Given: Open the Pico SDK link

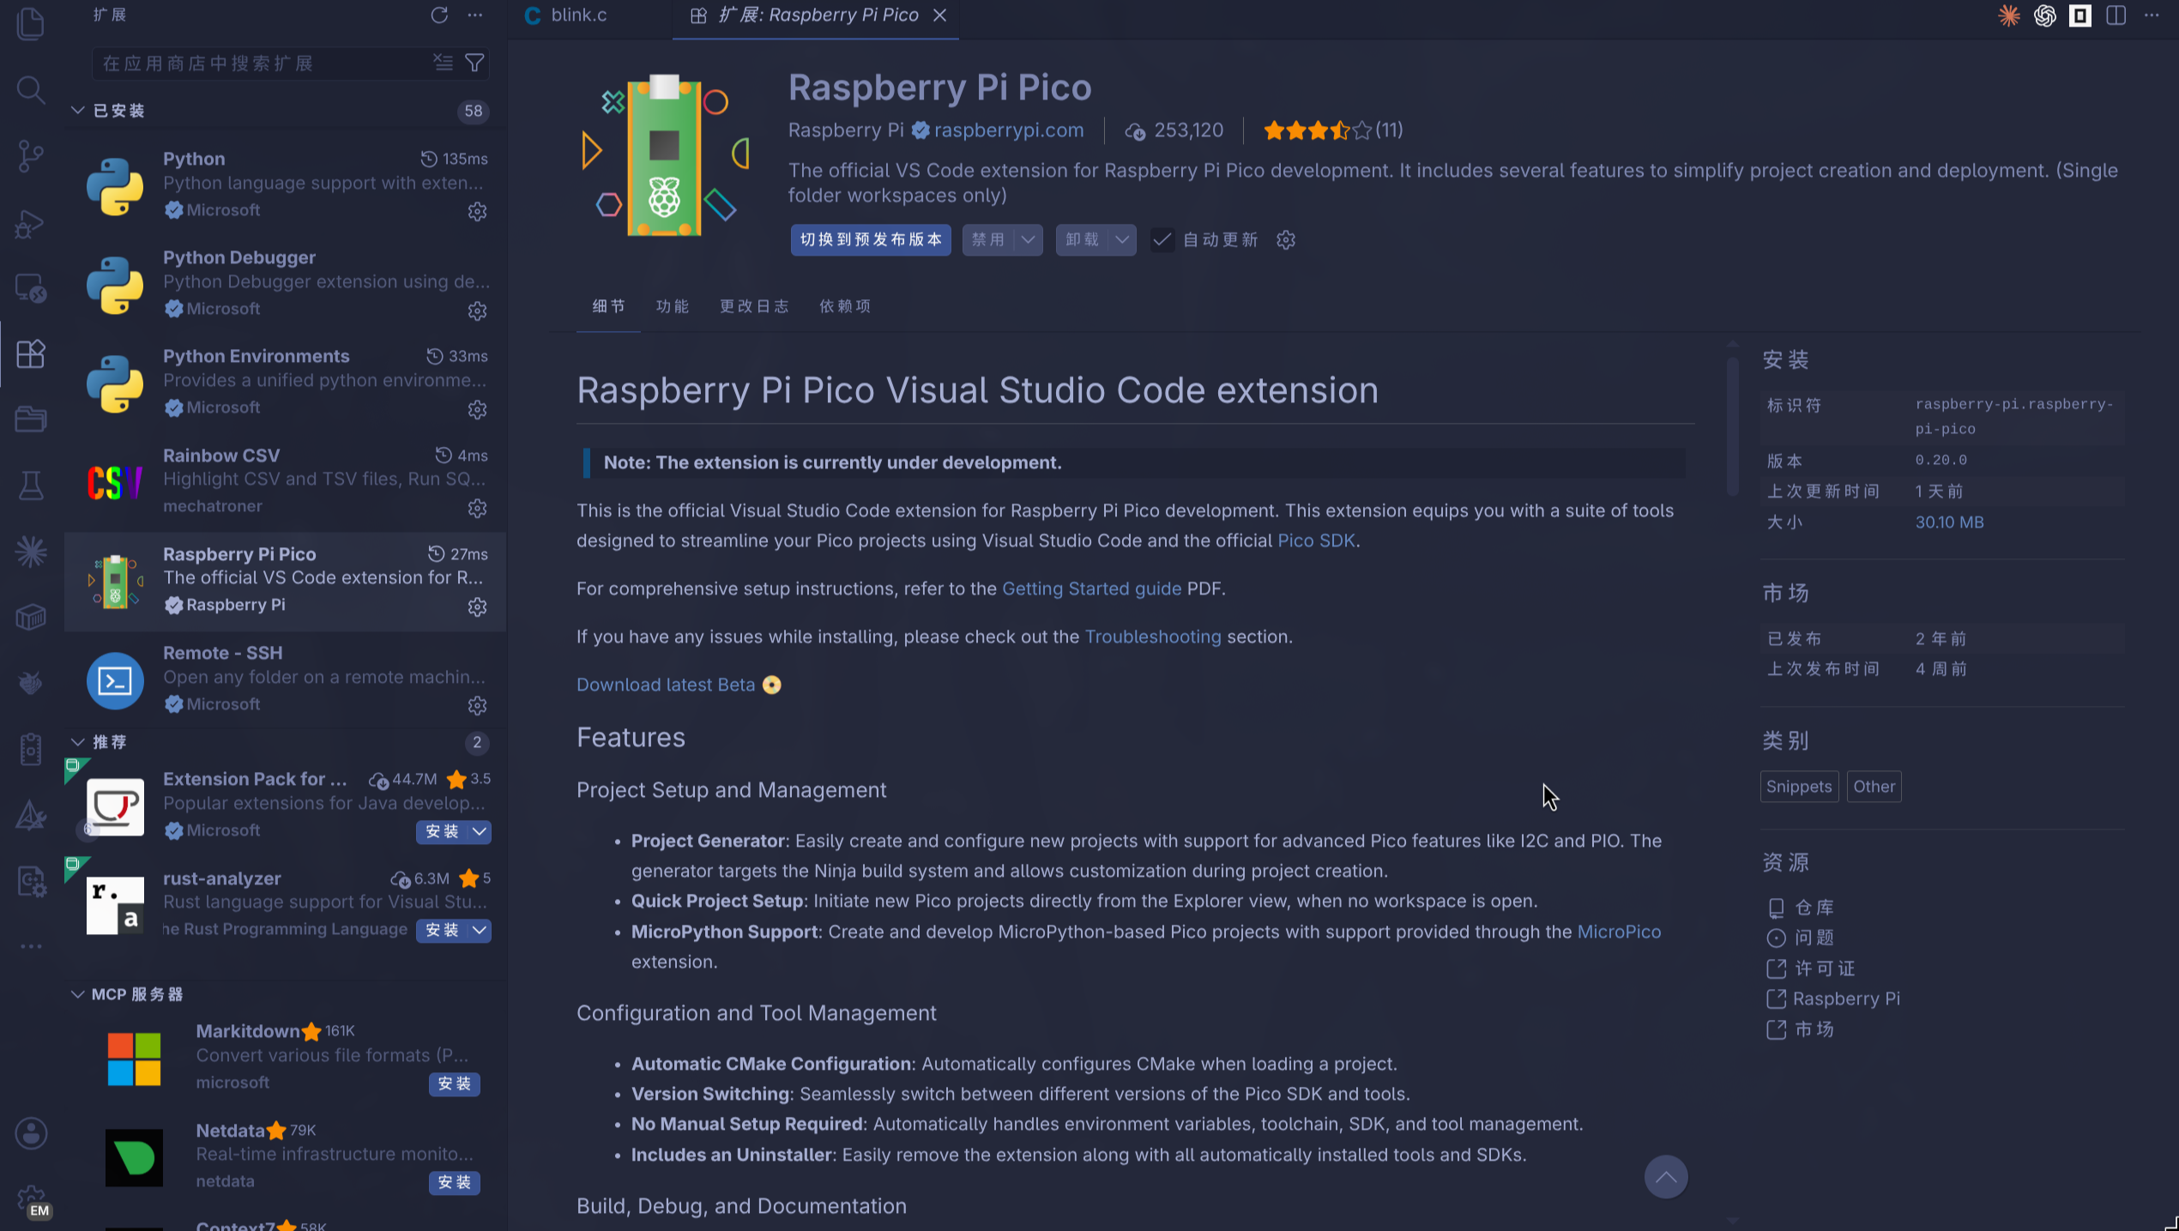Looking at the screenshot, I should click(1316, 540).
